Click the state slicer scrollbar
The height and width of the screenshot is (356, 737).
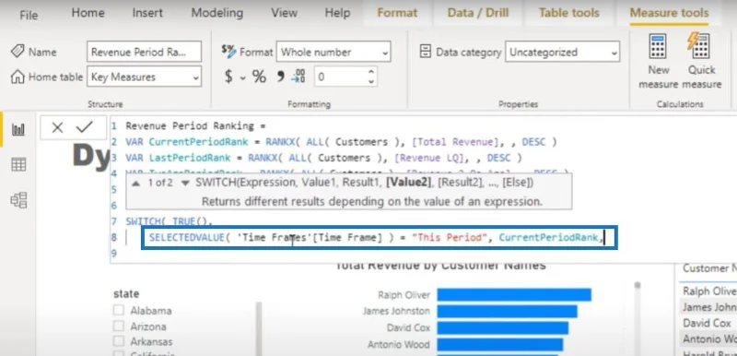(258, 328)
